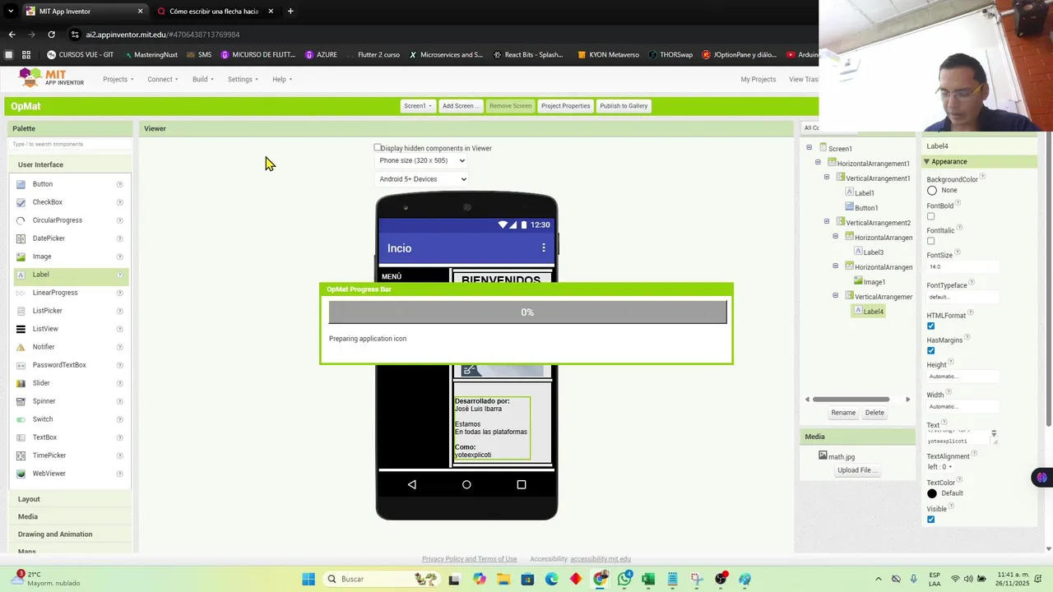Viewport: 1053px width, 592px height.
Task: Pick the TimePicker palette icon
Action: [x=21, y=456]
